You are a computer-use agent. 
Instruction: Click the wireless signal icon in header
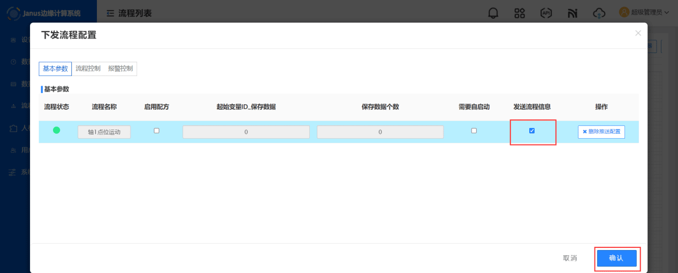pyautogui.click(x=573, y=13)
